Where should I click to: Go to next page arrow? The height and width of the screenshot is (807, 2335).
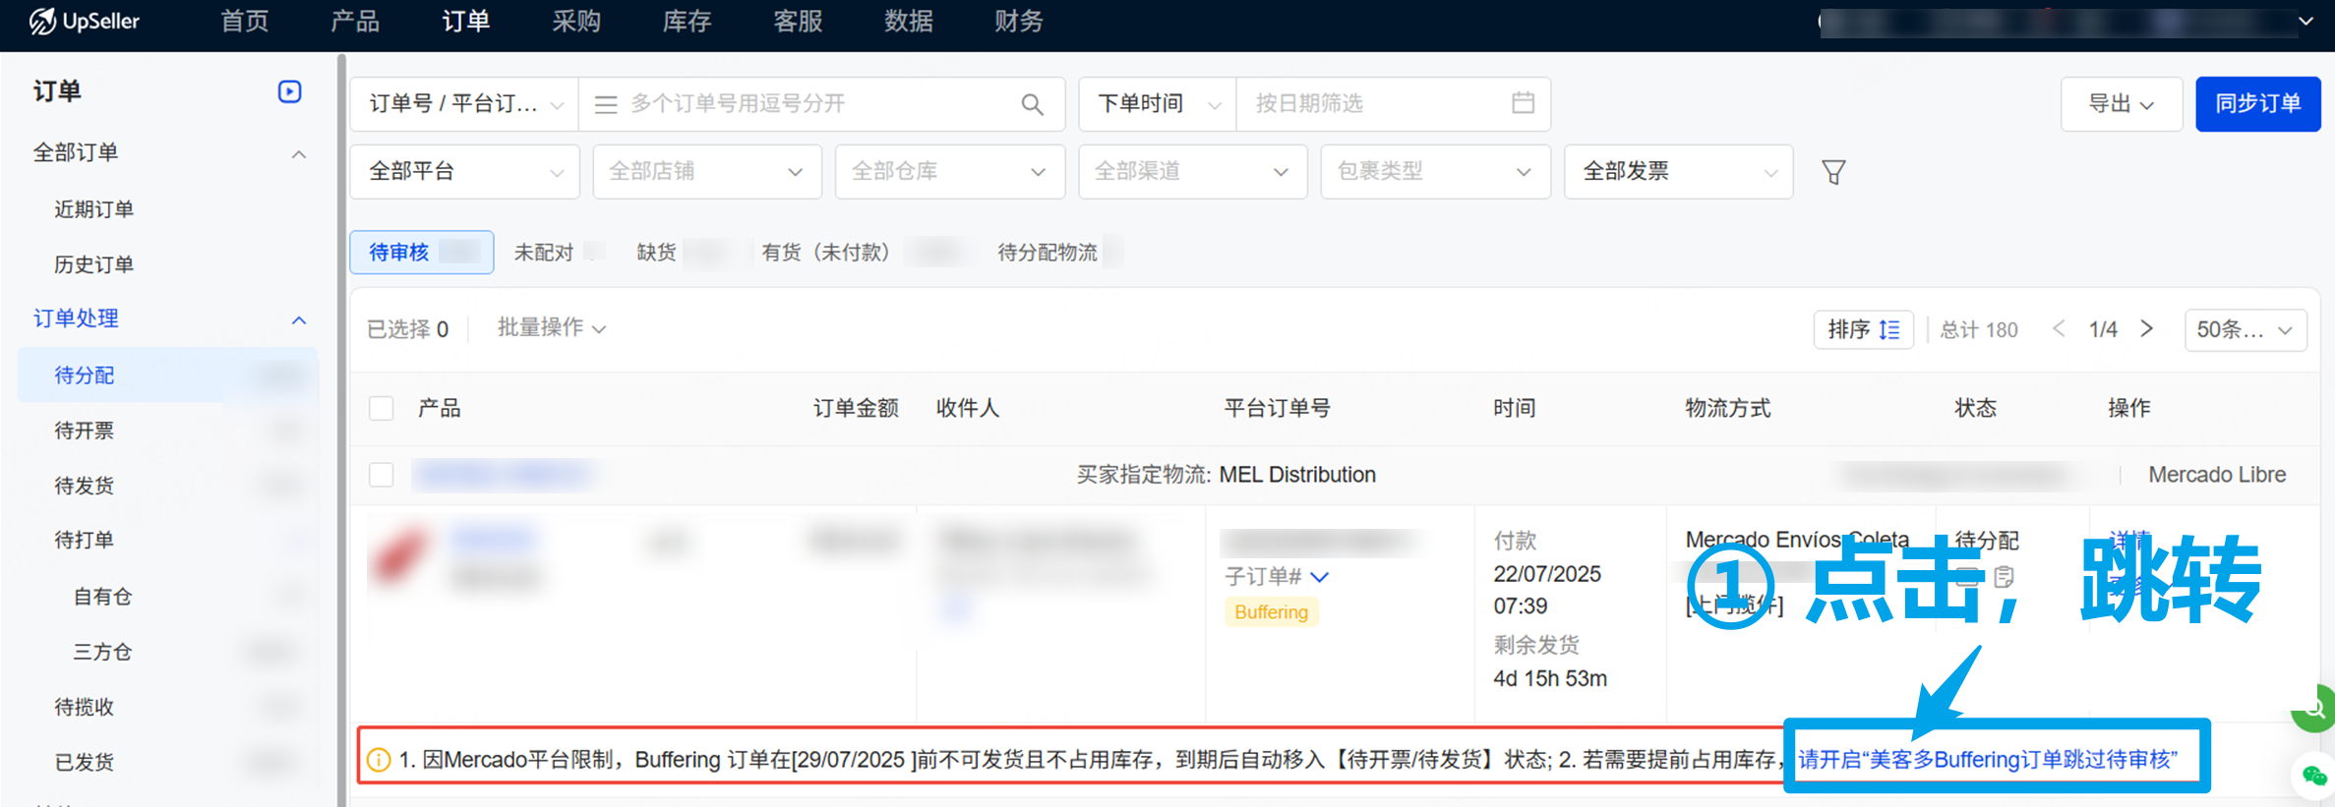[x=2147, y=328]
